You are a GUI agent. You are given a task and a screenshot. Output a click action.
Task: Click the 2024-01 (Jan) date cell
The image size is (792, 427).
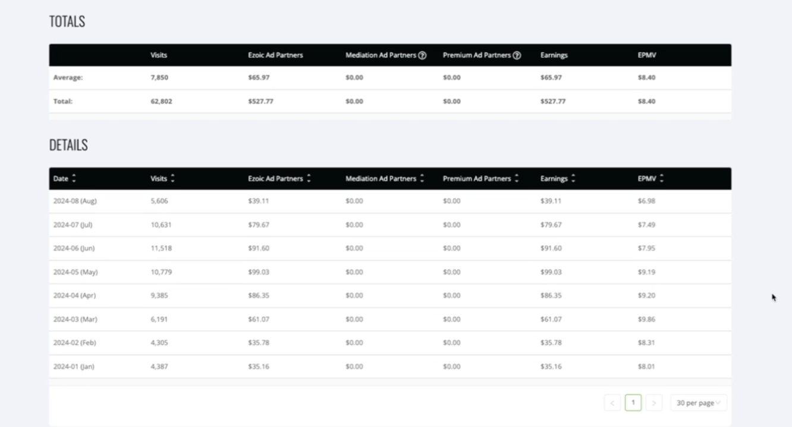tap(74, 366)
